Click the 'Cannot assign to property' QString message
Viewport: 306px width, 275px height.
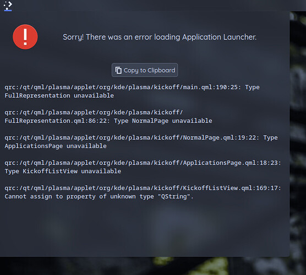(x=99, y=196)
